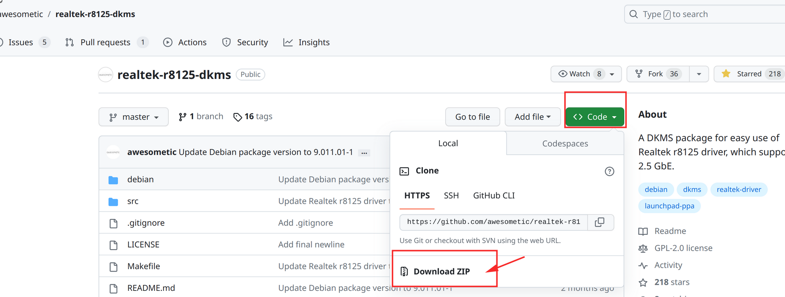This screenshot has height=297, width=785.
Task: Open the debian folder
Action: (x=140, y=180)
